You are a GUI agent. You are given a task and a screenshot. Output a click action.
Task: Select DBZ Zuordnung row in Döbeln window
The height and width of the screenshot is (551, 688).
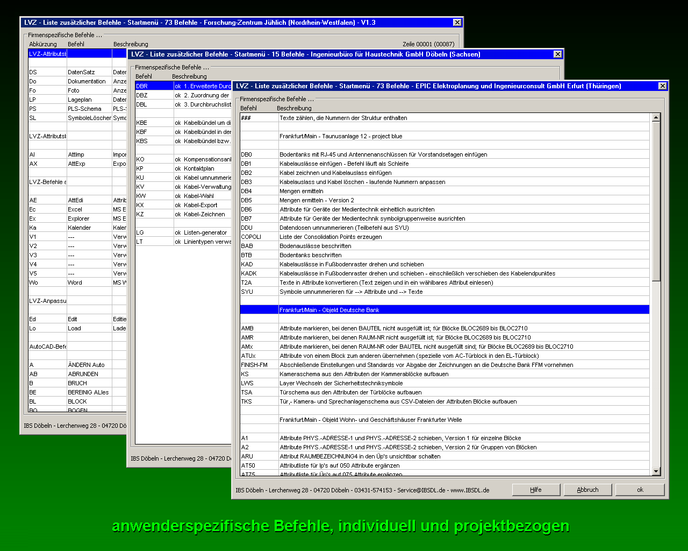(183, 95)
